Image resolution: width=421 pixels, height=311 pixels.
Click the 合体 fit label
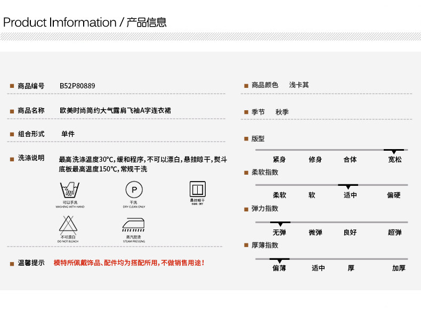tap(350, 159)
